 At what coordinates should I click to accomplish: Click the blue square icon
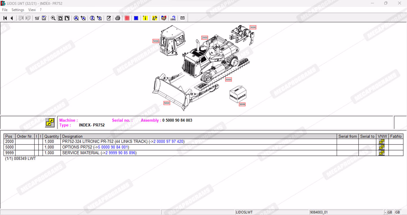136,18
